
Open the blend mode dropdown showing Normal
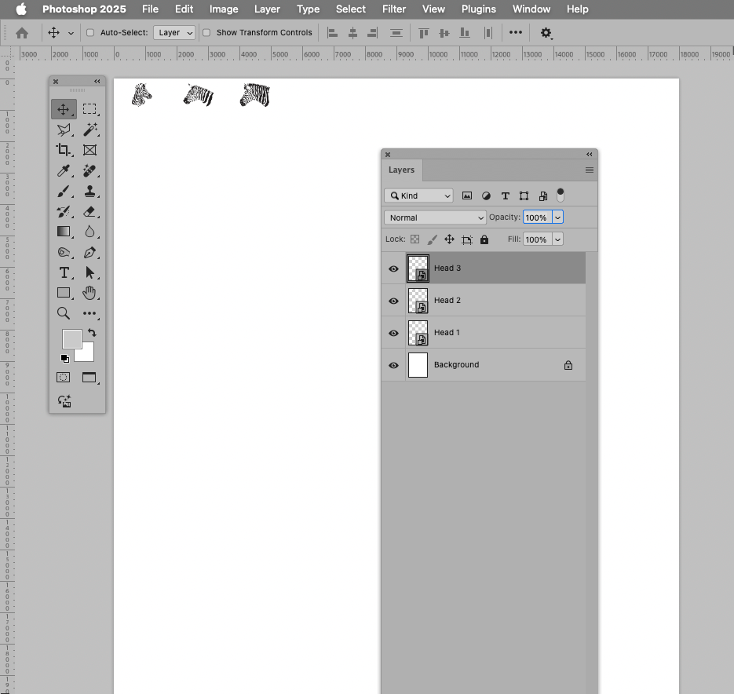[434, 217]
